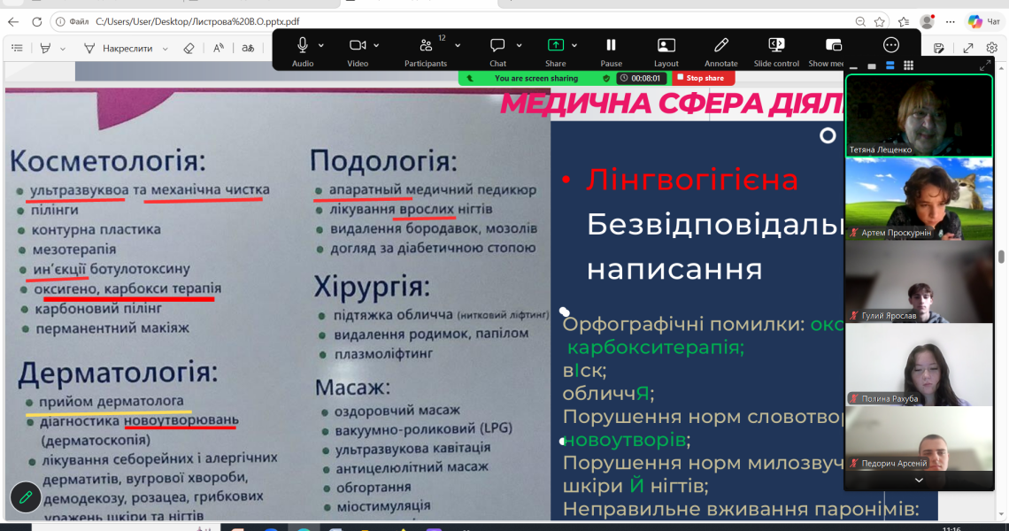
Task: Select Артем Проскурнін video tile
Action: point(919,199)
